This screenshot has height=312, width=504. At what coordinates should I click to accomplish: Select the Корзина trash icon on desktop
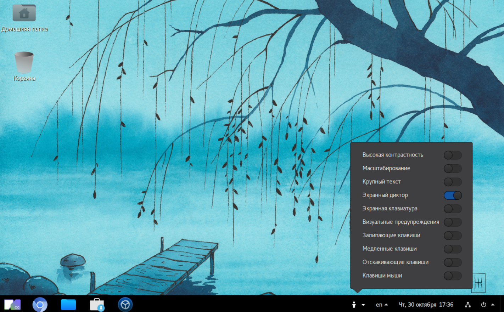(24, 63)
